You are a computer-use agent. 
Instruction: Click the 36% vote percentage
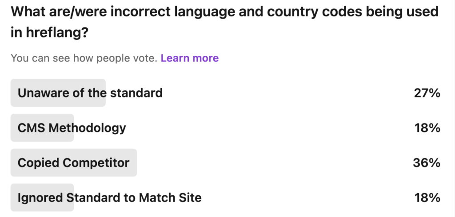427,163
